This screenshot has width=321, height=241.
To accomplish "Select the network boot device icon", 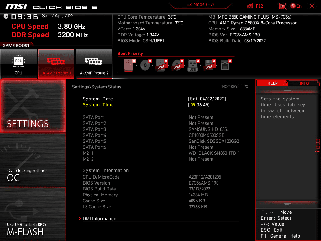I will 226,65.
